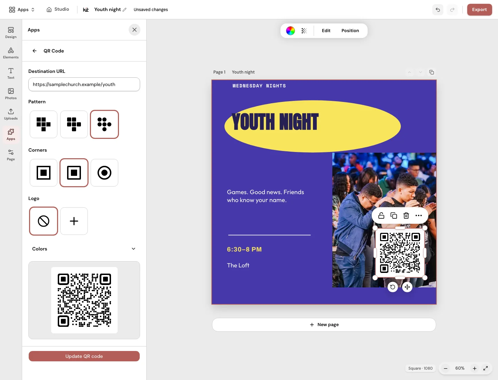Click the move handle below the QR code
This screenshot has height=380, width=498.
407,287
